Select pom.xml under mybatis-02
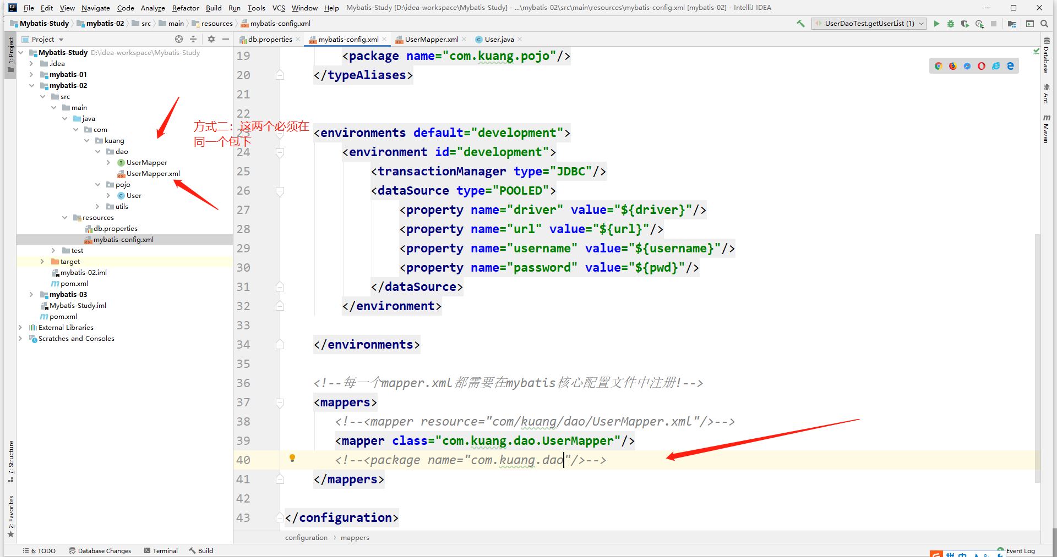The height and width of the screenshot is (557, 1057). click(x=74, y=284)
